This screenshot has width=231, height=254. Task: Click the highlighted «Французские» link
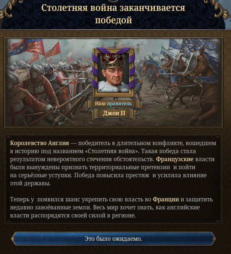[174, 159]
